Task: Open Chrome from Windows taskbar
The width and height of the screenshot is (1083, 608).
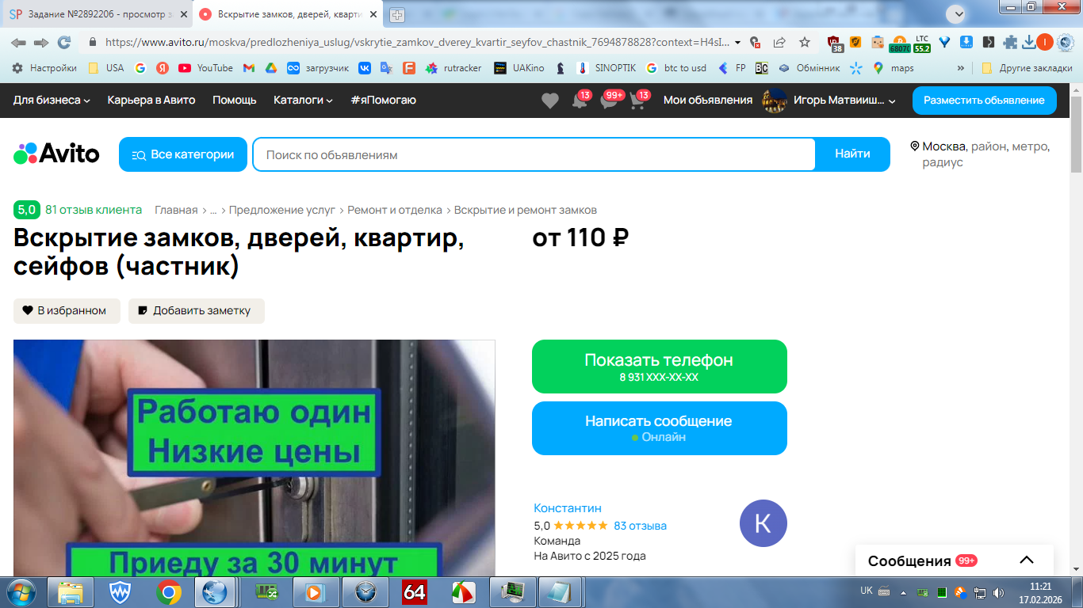Action: 168,592
